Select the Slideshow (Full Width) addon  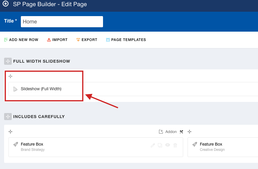[x=133, y=89]
